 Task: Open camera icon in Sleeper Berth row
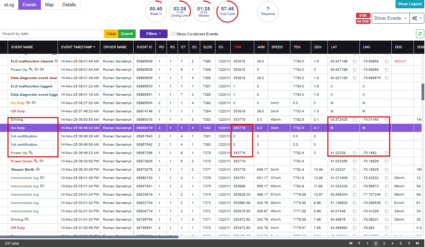tap(38, 169)
